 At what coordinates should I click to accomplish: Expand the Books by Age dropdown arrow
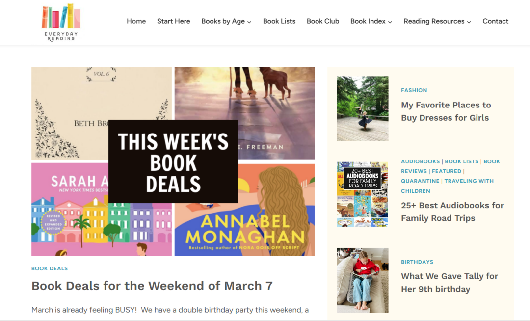point(249,22)
